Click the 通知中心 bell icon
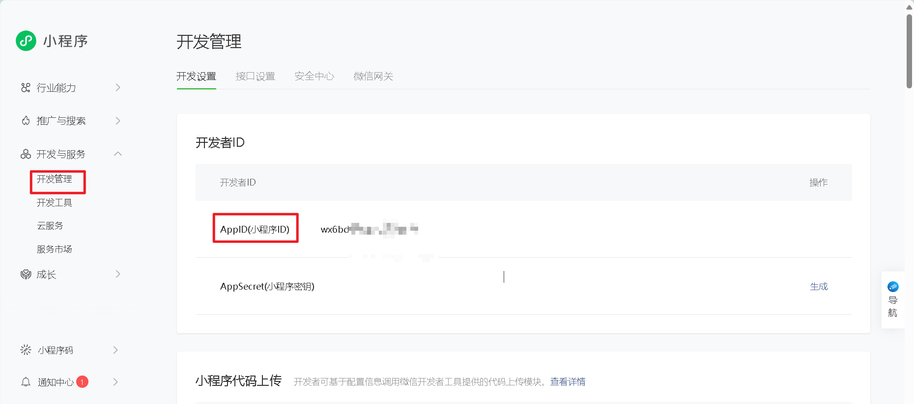The image size is (914, 404). pos(26,382)
